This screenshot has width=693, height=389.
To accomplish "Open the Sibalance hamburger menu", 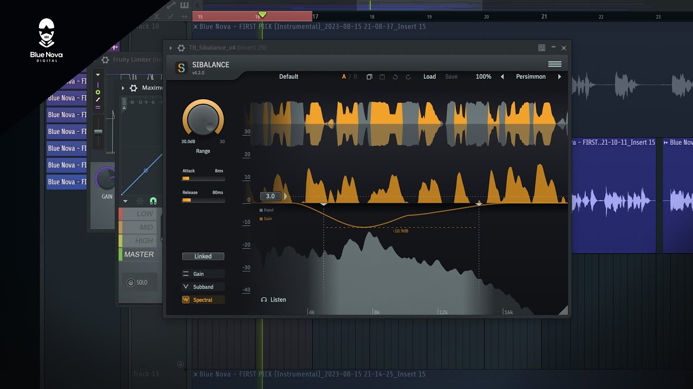I will [x=554, y=64].
